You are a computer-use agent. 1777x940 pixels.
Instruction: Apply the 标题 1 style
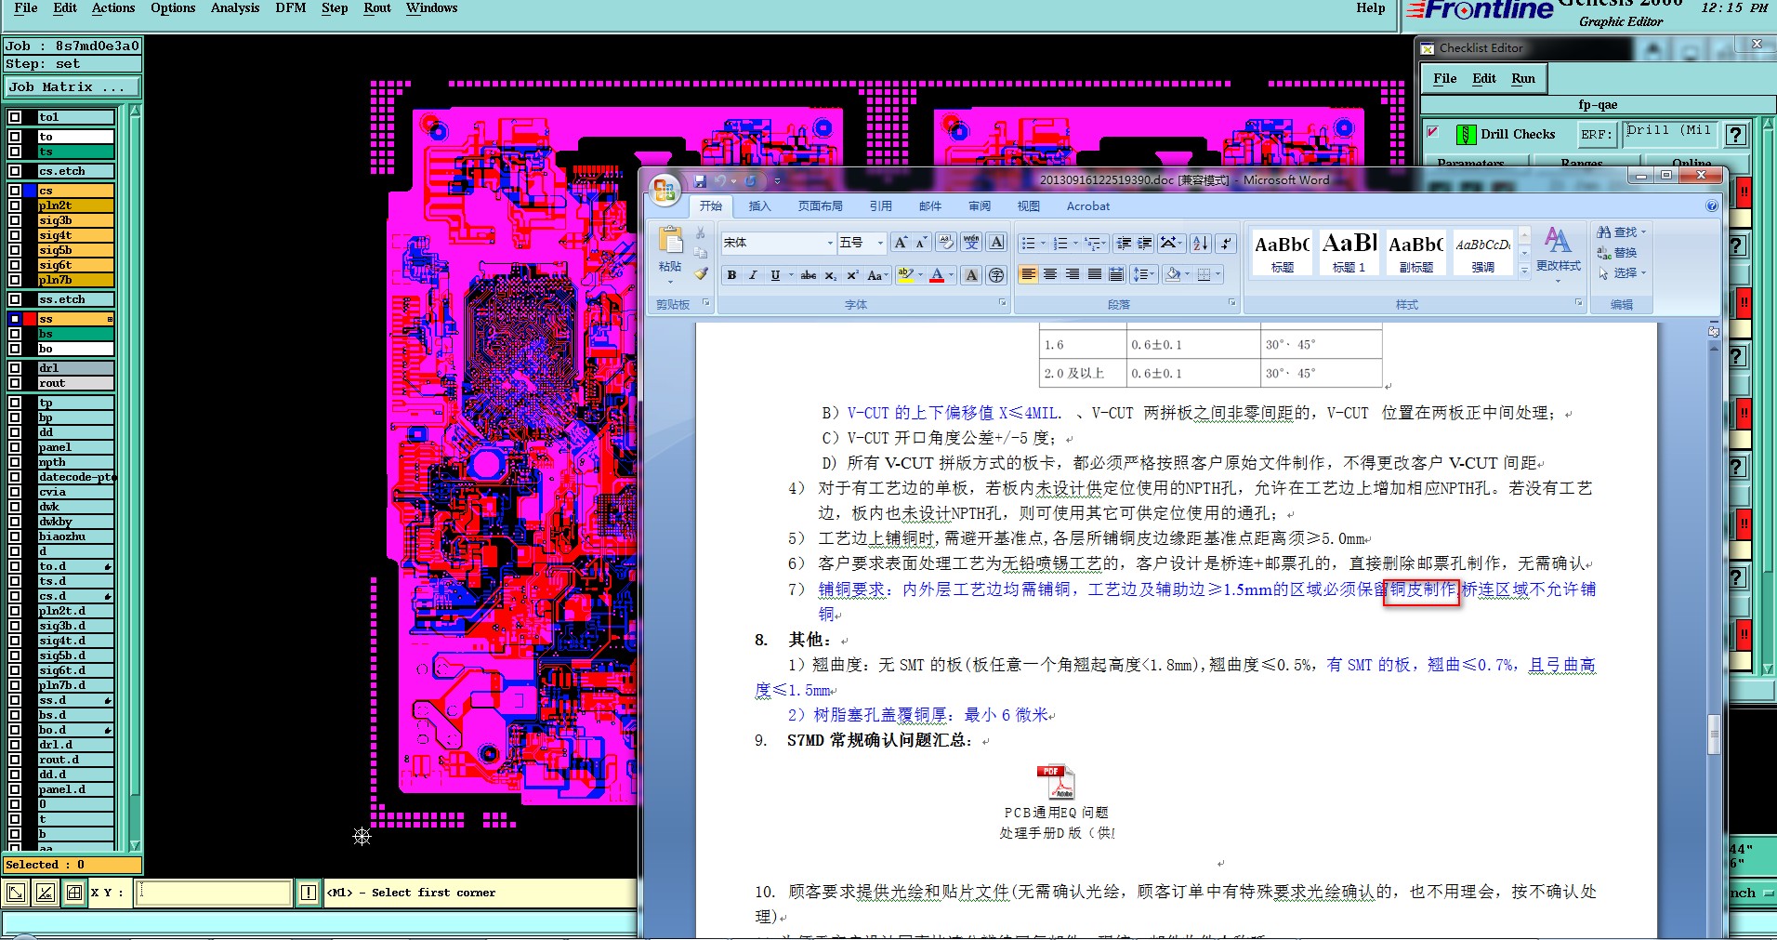pyautogui.click(x=1349, y=253)
